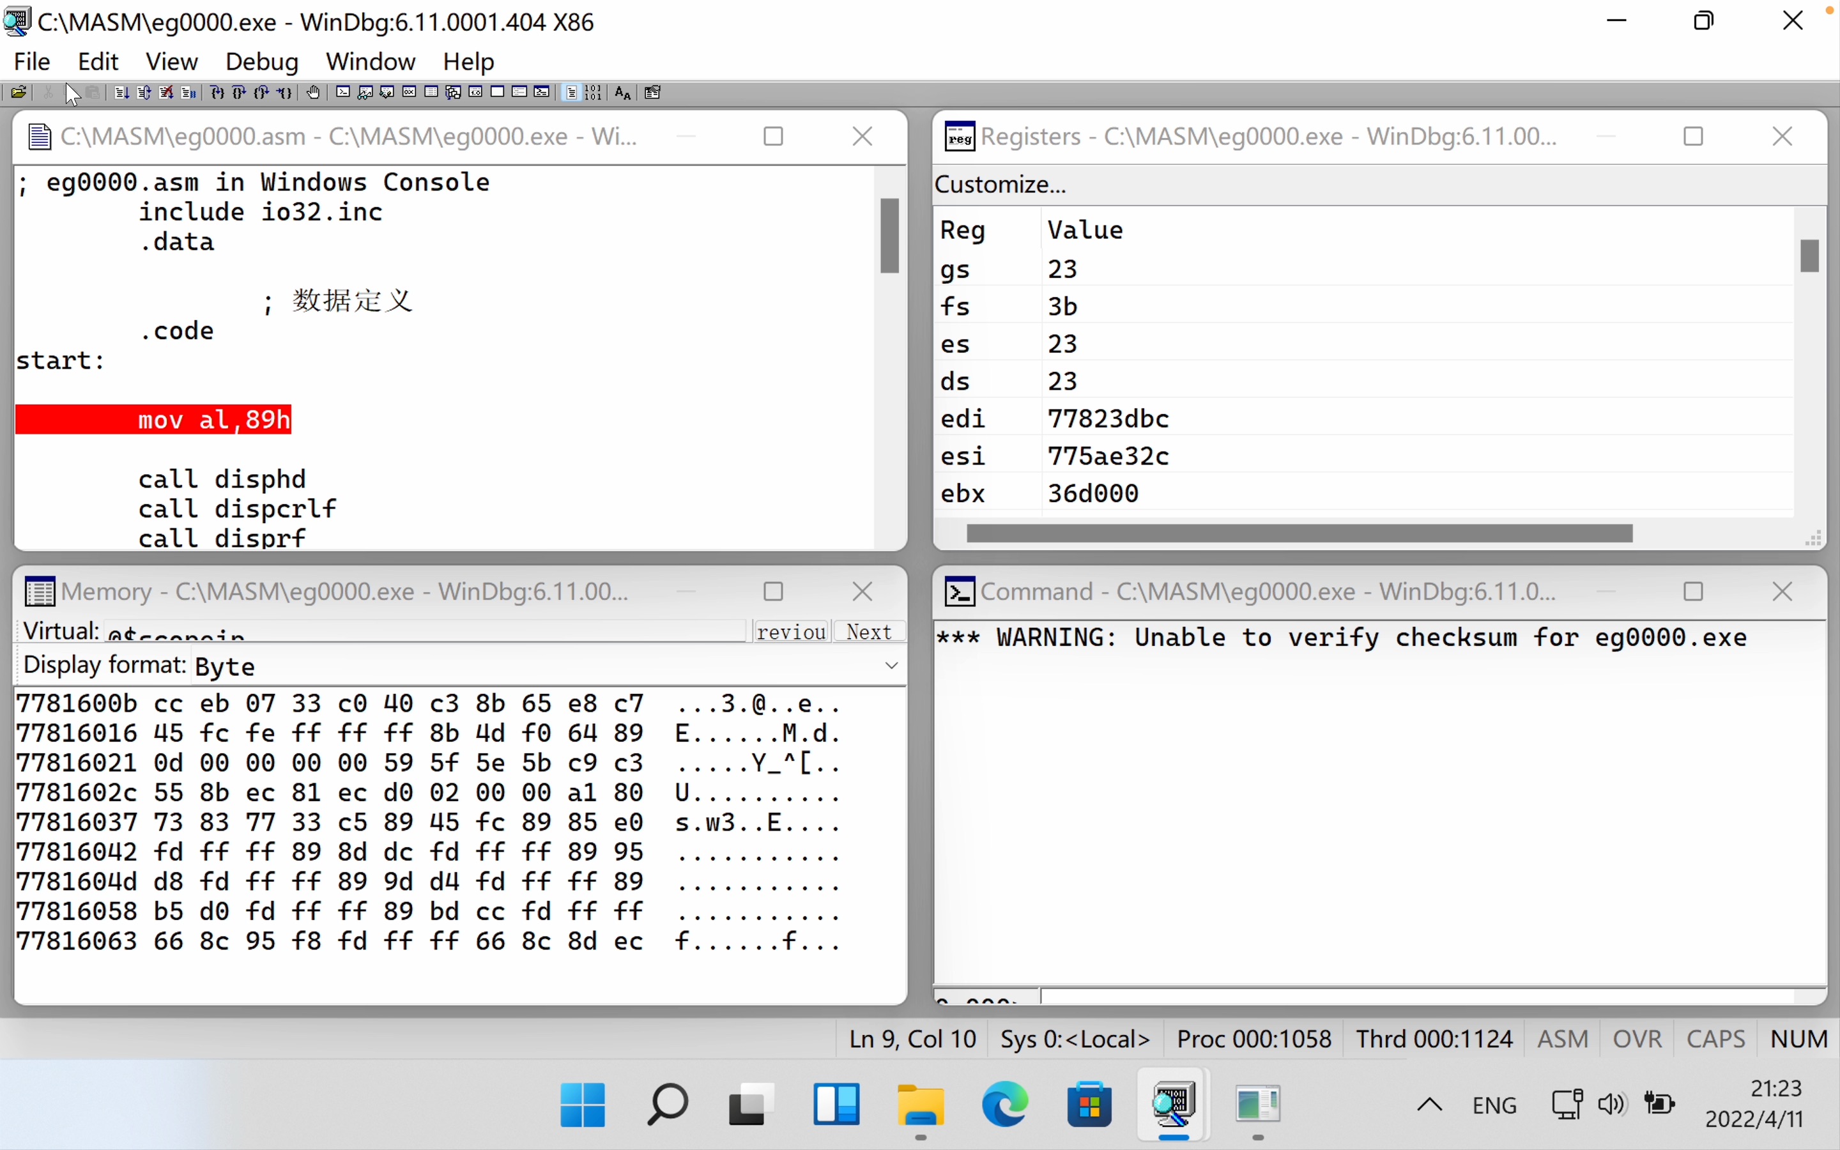Open Microsoft Edge from the taskbar
The width and height of the screenshot is (1840, 1150).
pyautogui.click(x=1005, y=1105)
